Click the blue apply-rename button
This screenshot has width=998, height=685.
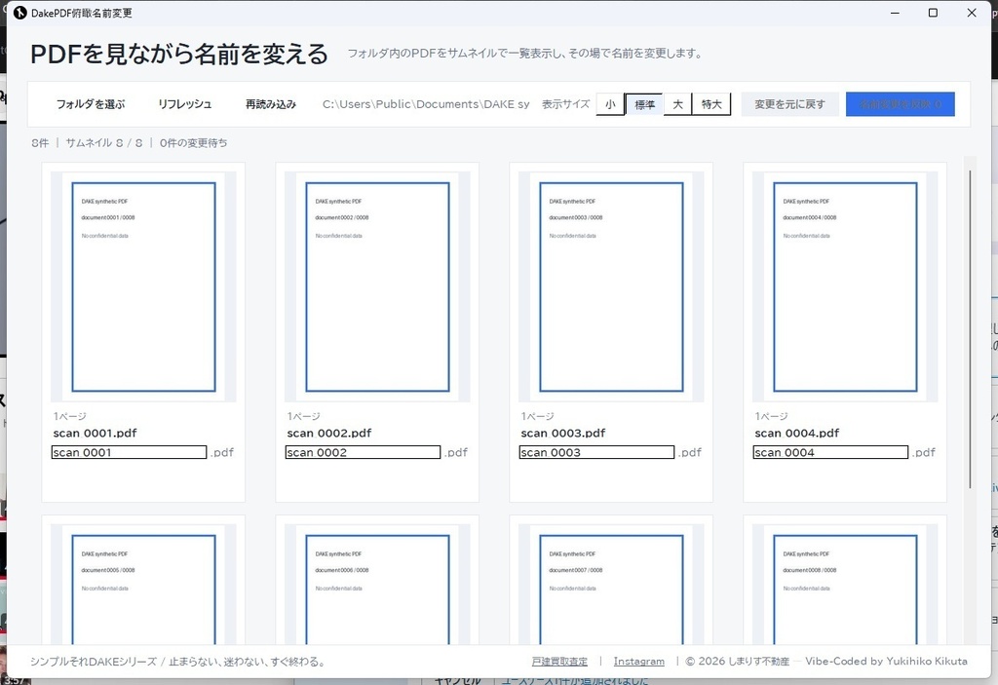click(900, 104)
